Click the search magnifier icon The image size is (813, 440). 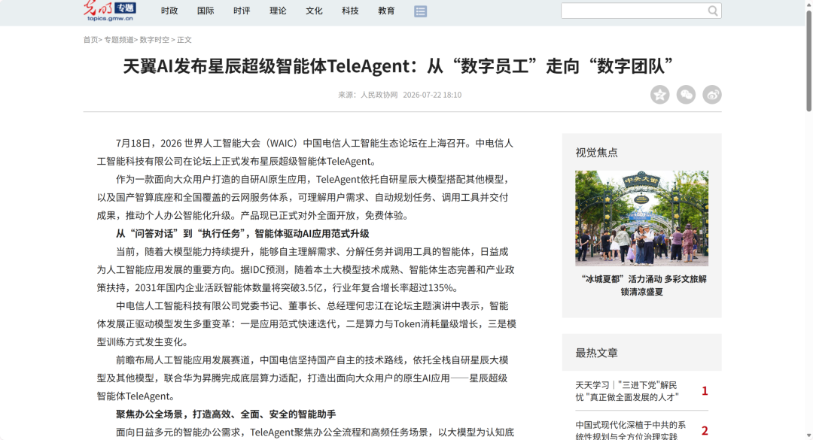713,11
